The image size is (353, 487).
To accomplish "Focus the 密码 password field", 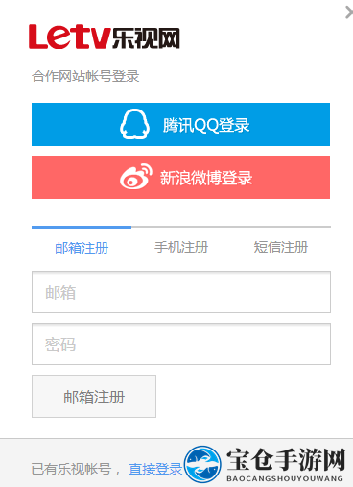I will pos(181,344).
